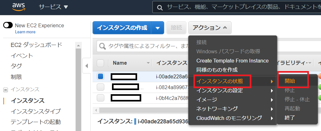Check the i-0bf4c2a768f instance checkbox

100,98
